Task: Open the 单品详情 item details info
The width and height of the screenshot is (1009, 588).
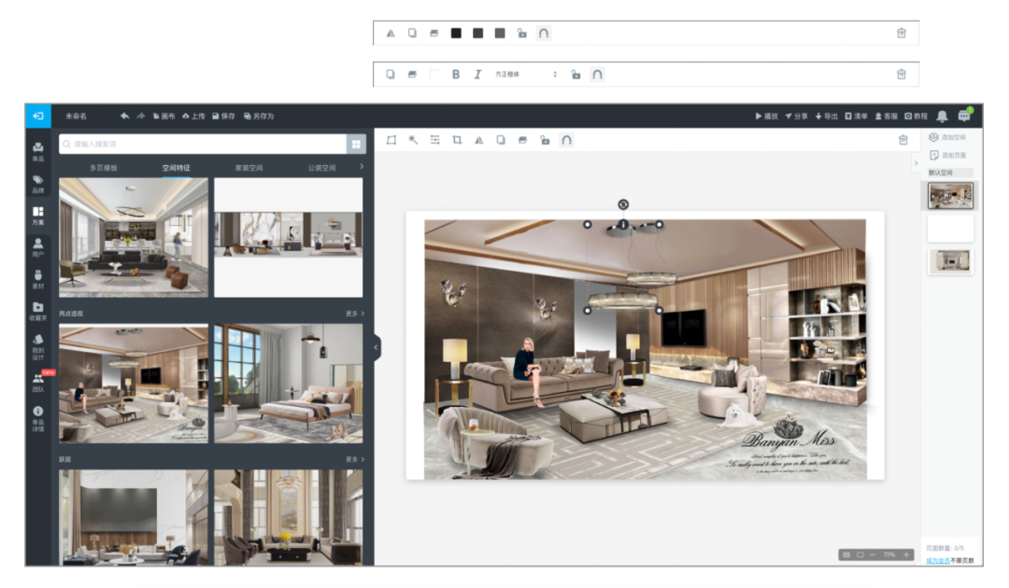Action: (38, 418)
